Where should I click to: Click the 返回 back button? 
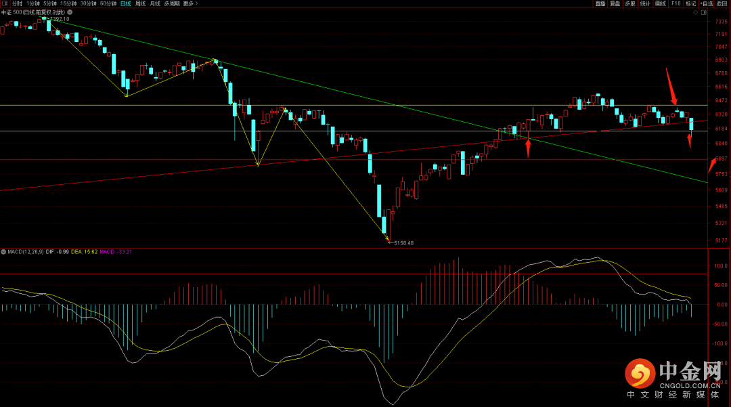(722, 3)
